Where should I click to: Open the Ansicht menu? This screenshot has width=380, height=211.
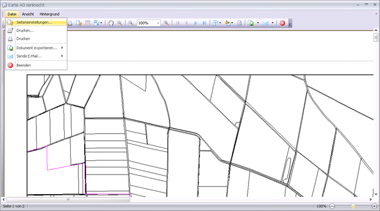[x=28, y=14]
